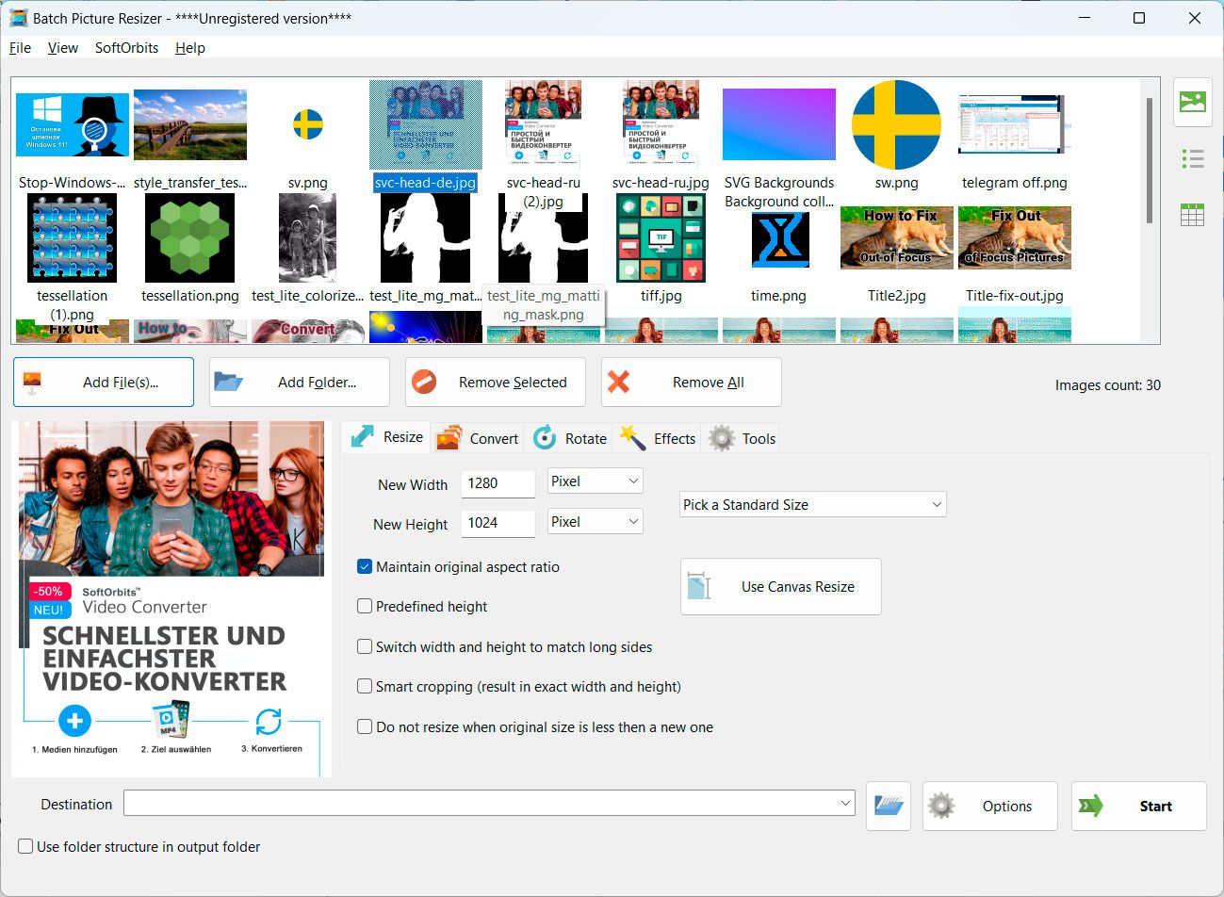Select the SVG Backgrounds gradient thumbnail

(x=779, y=124)
